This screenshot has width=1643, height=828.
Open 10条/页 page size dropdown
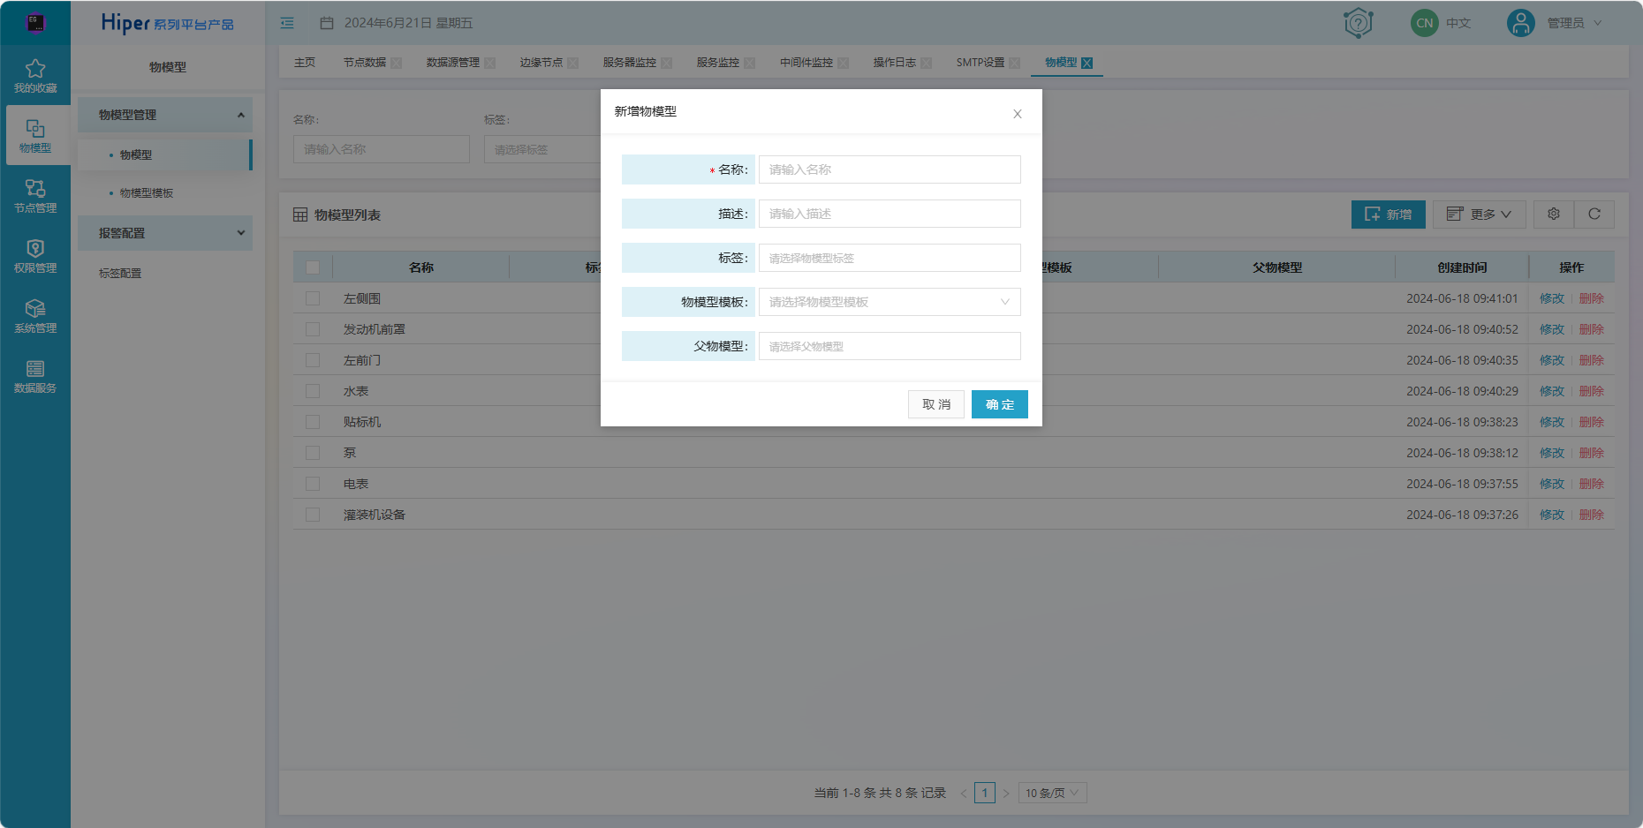click(1052, 793)
